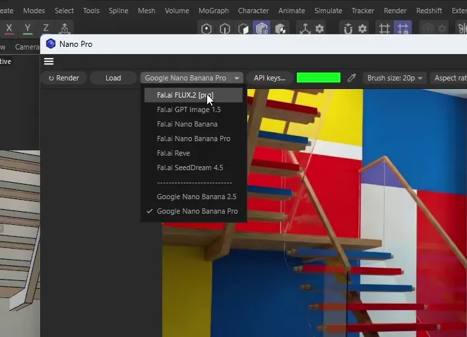The height and width of the screenshot is (337, 467).
Task: Open the Spline menu
Action: pos(118,11)
